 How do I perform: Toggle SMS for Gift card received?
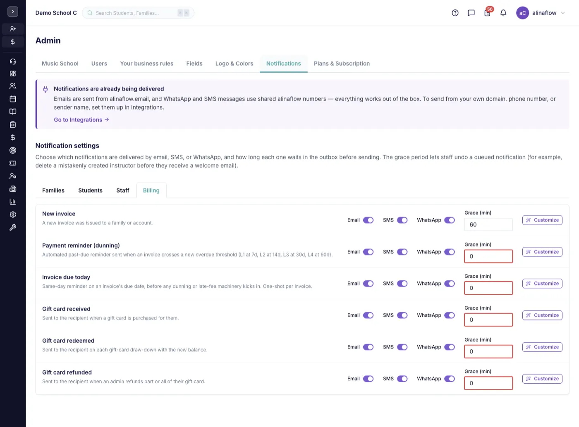(x=402, y=315)
